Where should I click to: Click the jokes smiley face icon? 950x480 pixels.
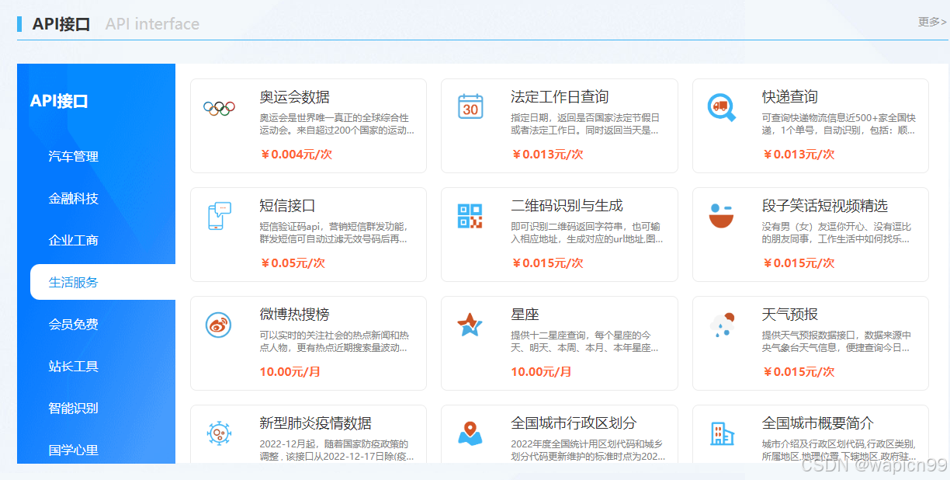coord(721,216)
